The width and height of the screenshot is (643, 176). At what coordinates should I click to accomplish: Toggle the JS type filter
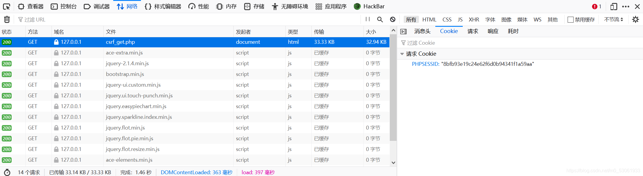460,19
